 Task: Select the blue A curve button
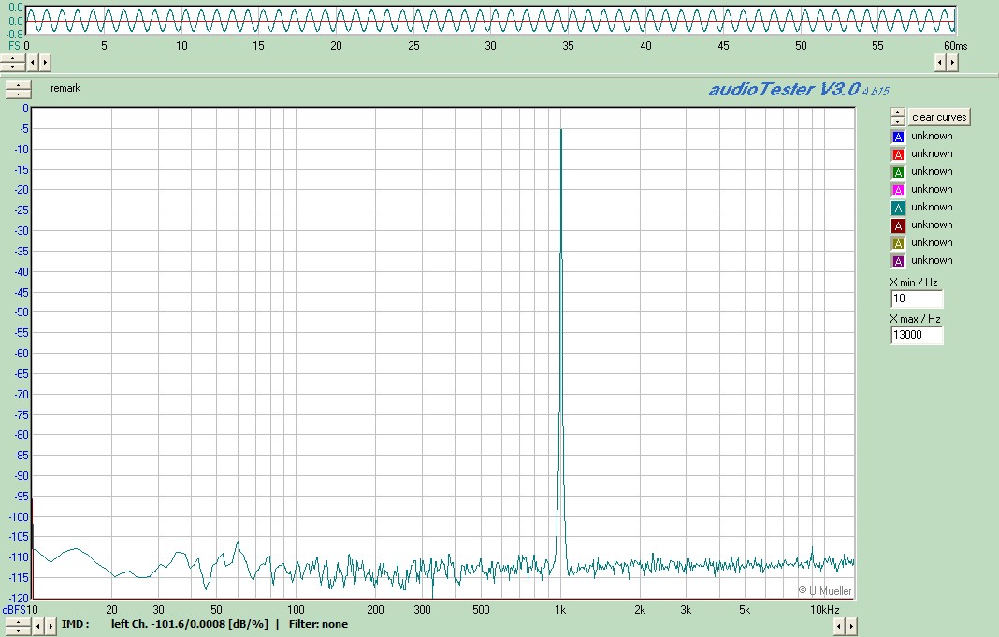coord(898,137)
